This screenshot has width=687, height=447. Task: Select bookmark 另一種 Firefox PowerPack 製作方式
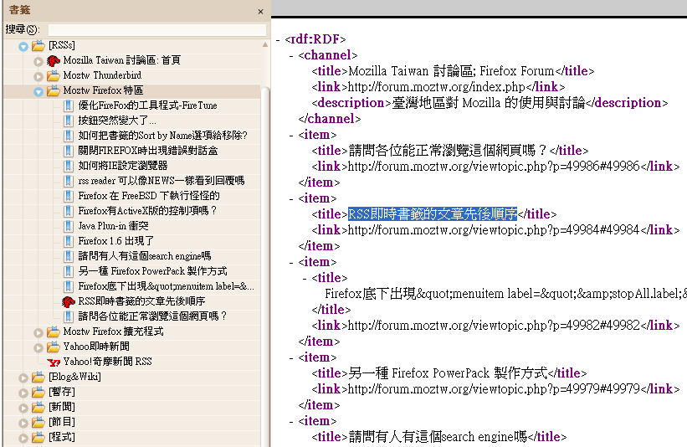click(x=152, y=271)
